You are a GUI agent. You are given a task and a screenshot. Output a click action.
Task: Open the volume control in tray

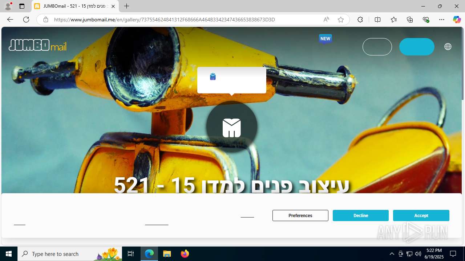[418, 254]
